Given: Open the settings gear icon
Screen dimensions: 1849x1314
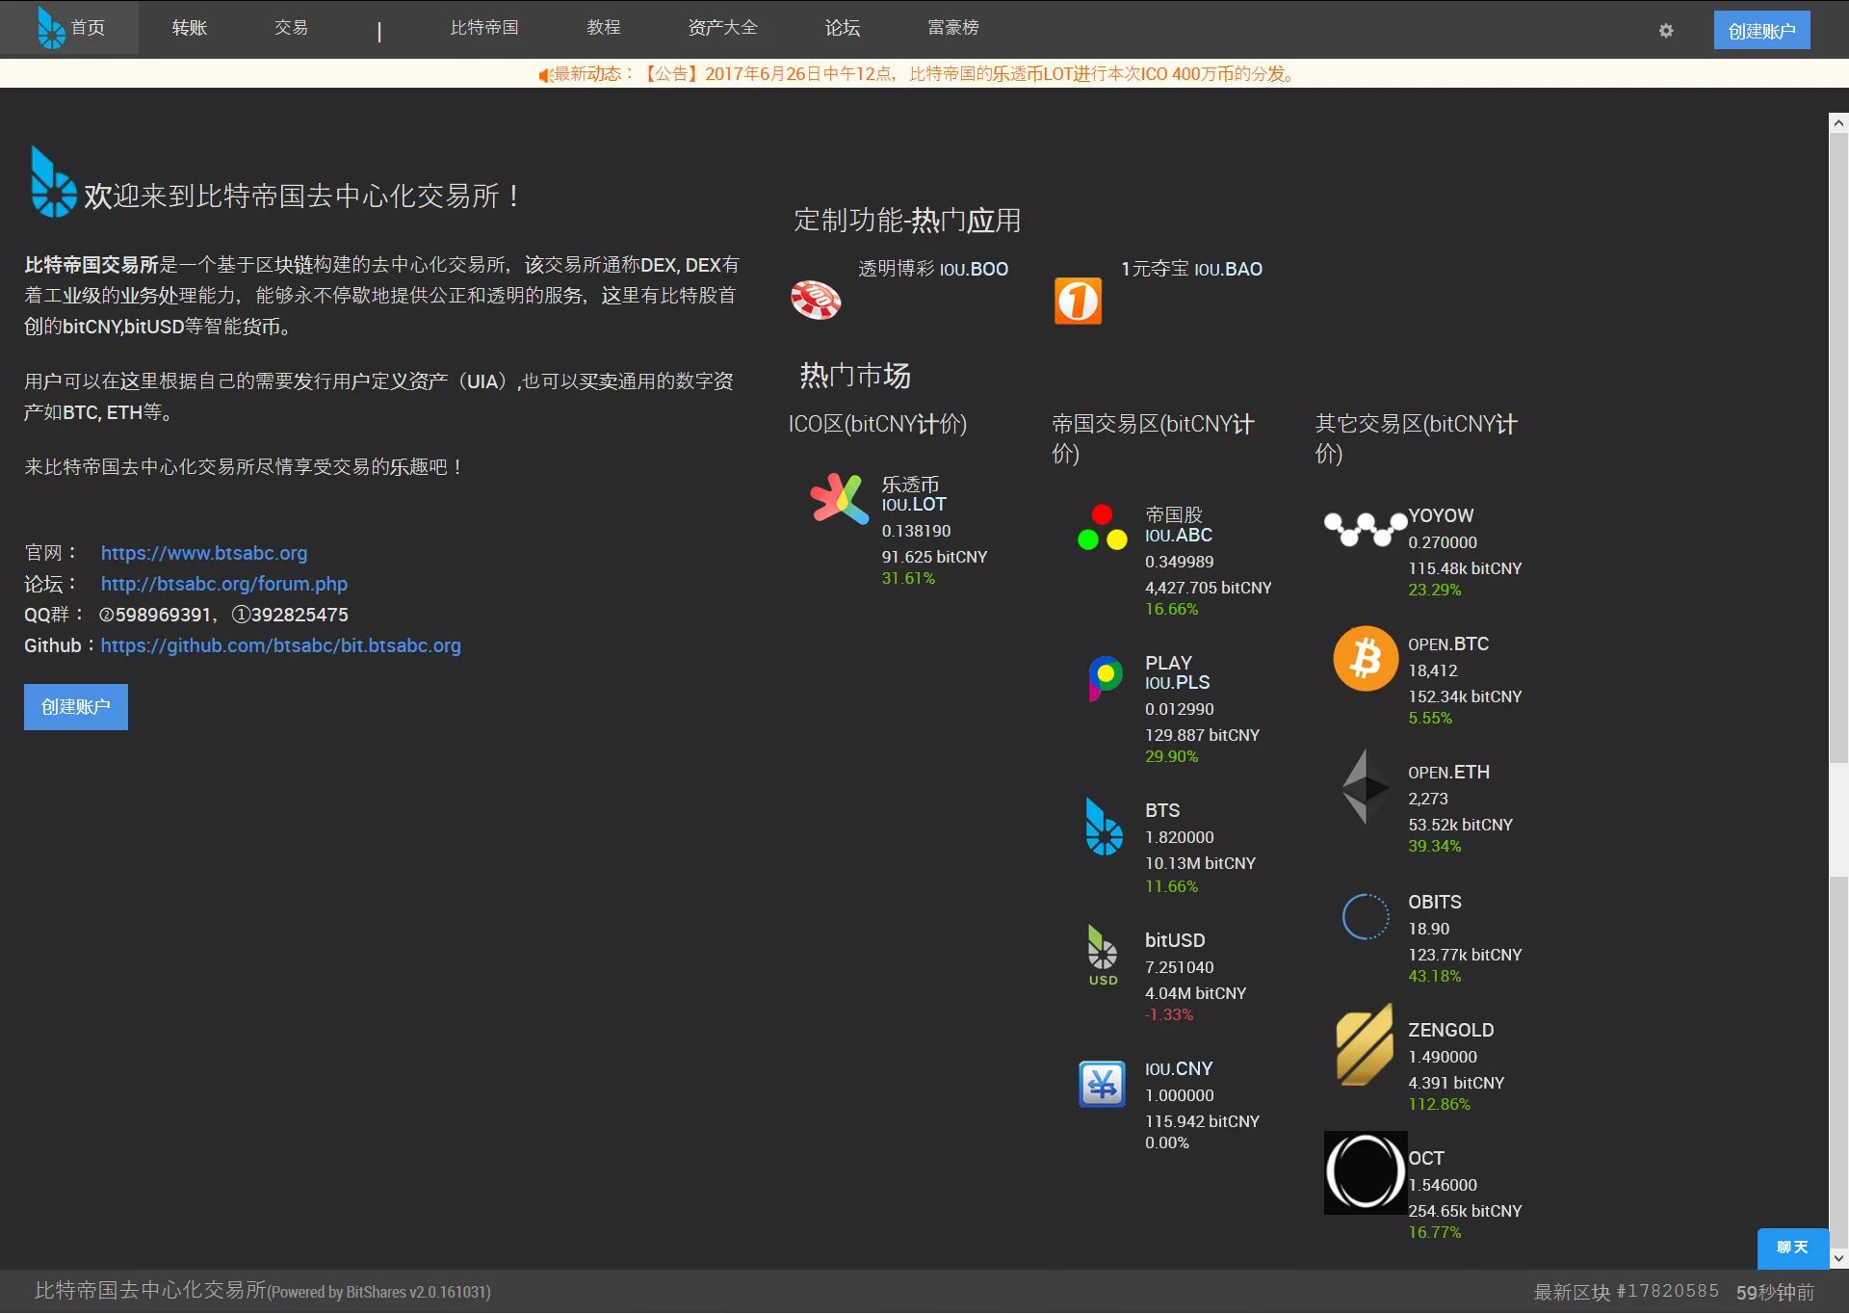Looking at the screenshot, I should point(1666,31).
